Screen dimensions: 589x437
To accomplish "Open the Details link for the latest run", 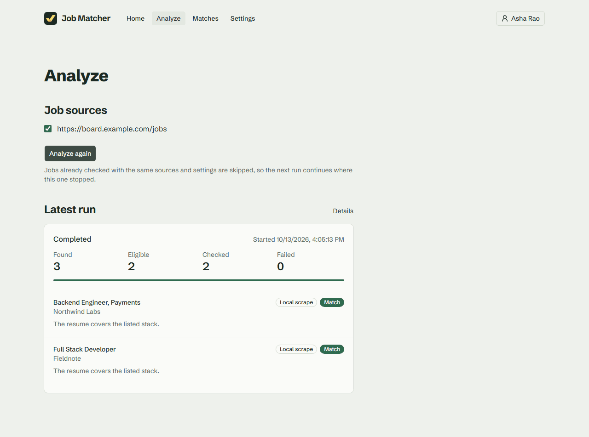I will pyautogui.click(x=343, y=211).
